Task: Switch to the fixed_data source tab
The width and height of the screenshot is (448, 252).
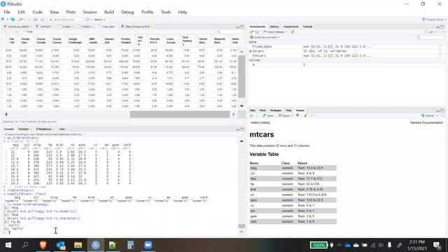Action: (x=108, y=27)
